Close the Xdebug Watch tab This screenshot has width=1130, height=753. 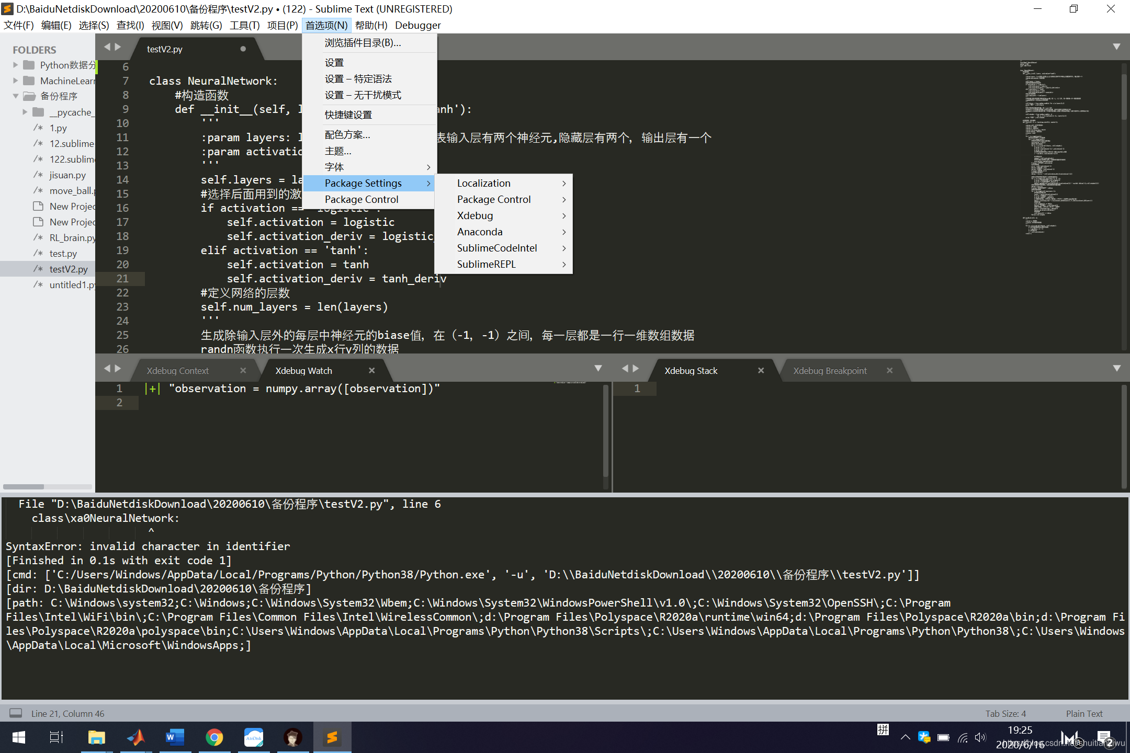pyautogui.click(x=371, y=370)
